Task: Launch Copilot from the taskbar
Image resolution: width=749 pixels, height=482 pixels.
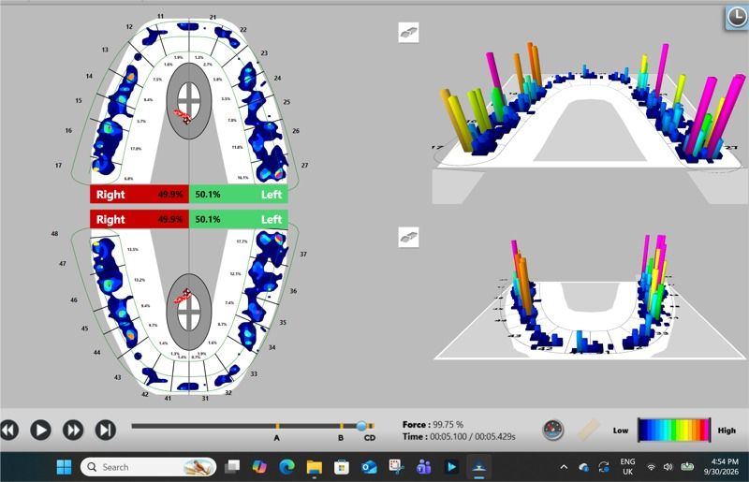Action: click(x=259, y=467)
